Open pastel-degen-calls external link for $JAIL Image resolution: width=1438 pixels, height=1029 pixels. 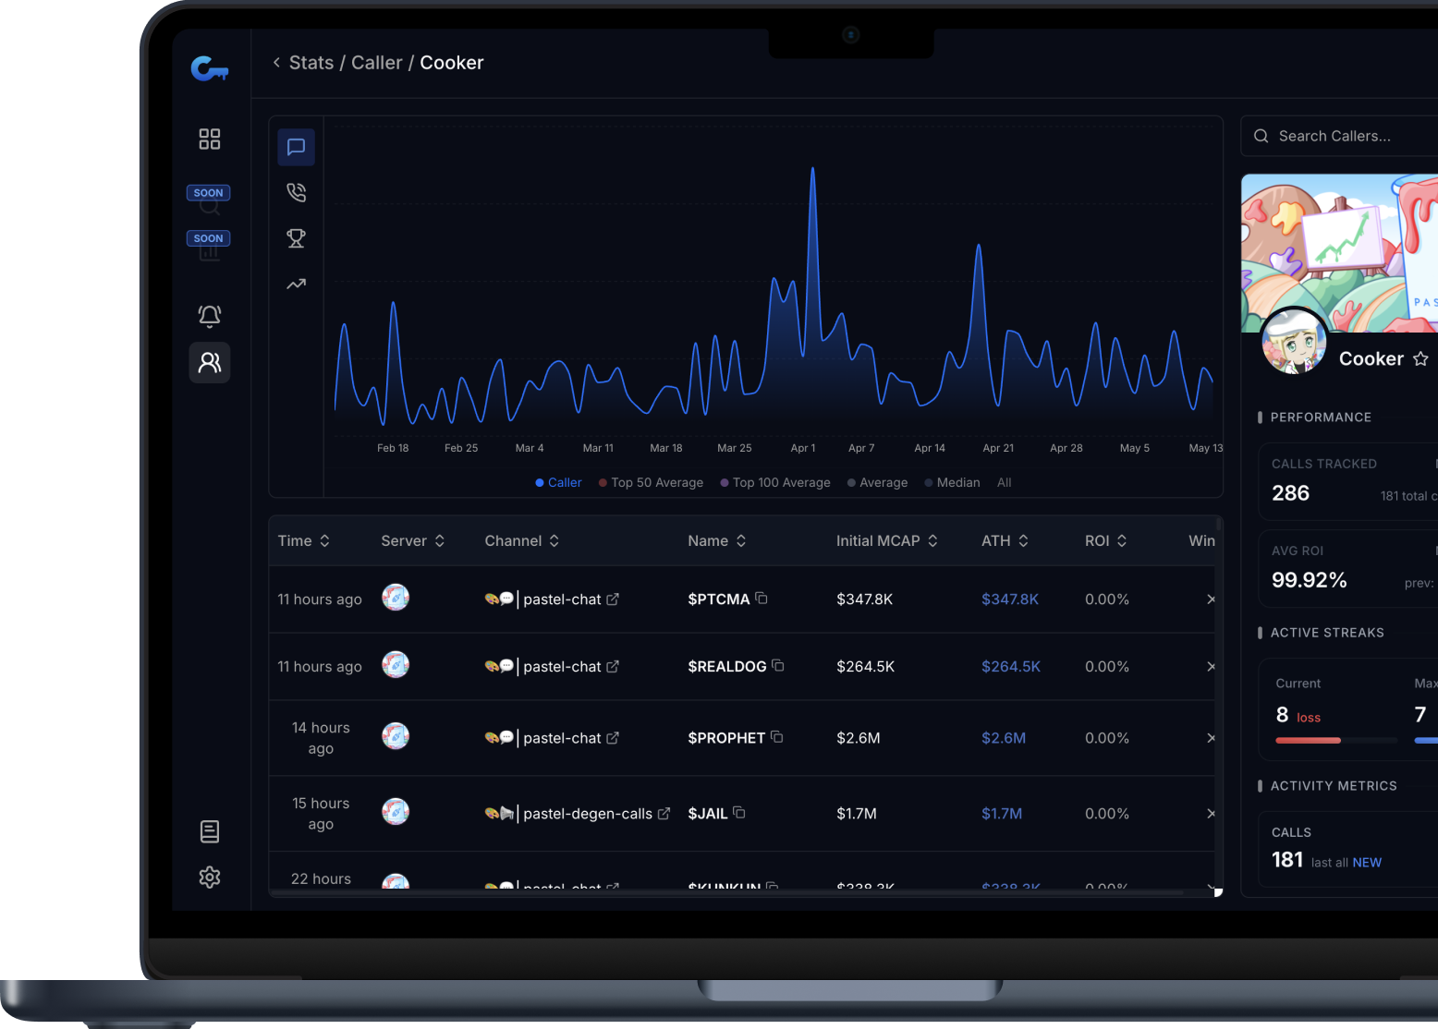[x=665, y=813]
